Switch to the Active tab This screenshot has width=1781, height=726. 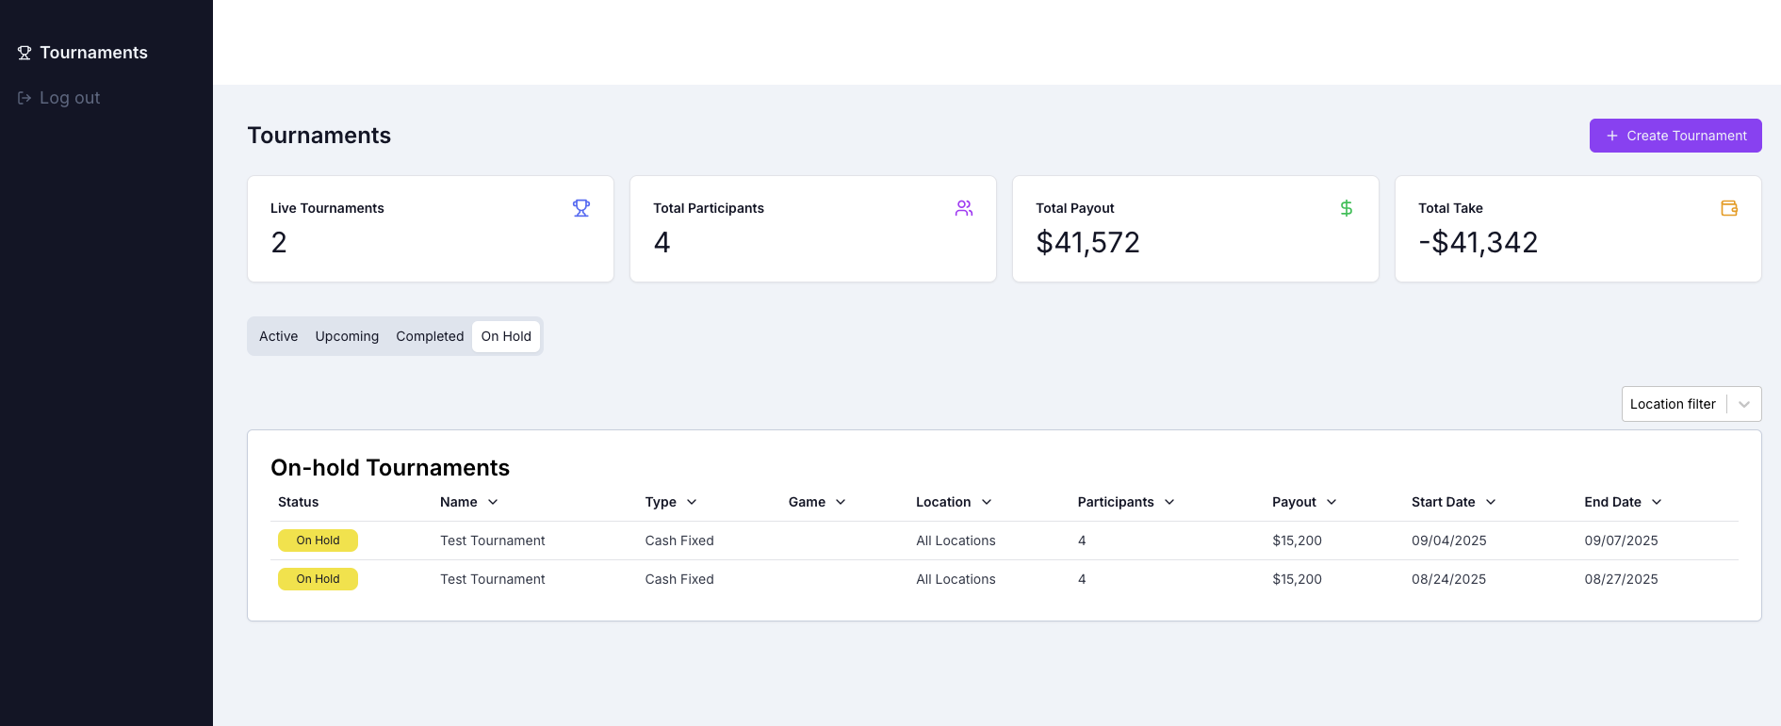278,336
